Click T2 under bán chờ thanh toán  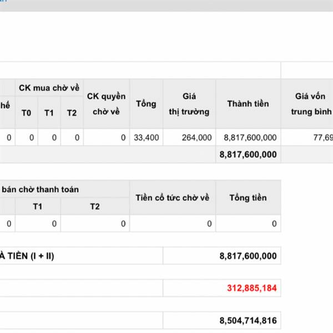(95, 206)
